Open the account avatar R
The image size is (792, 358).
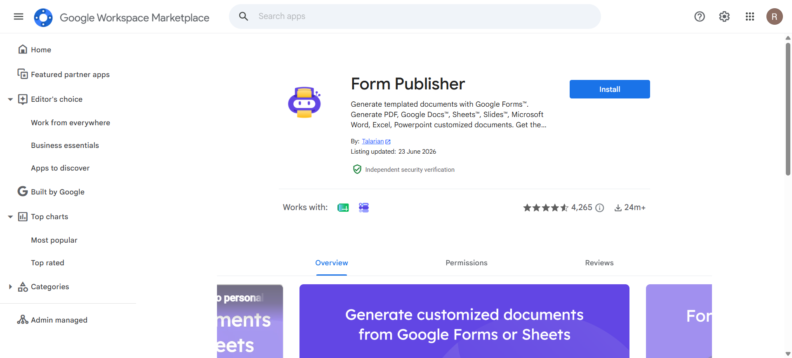click(775, 16)
